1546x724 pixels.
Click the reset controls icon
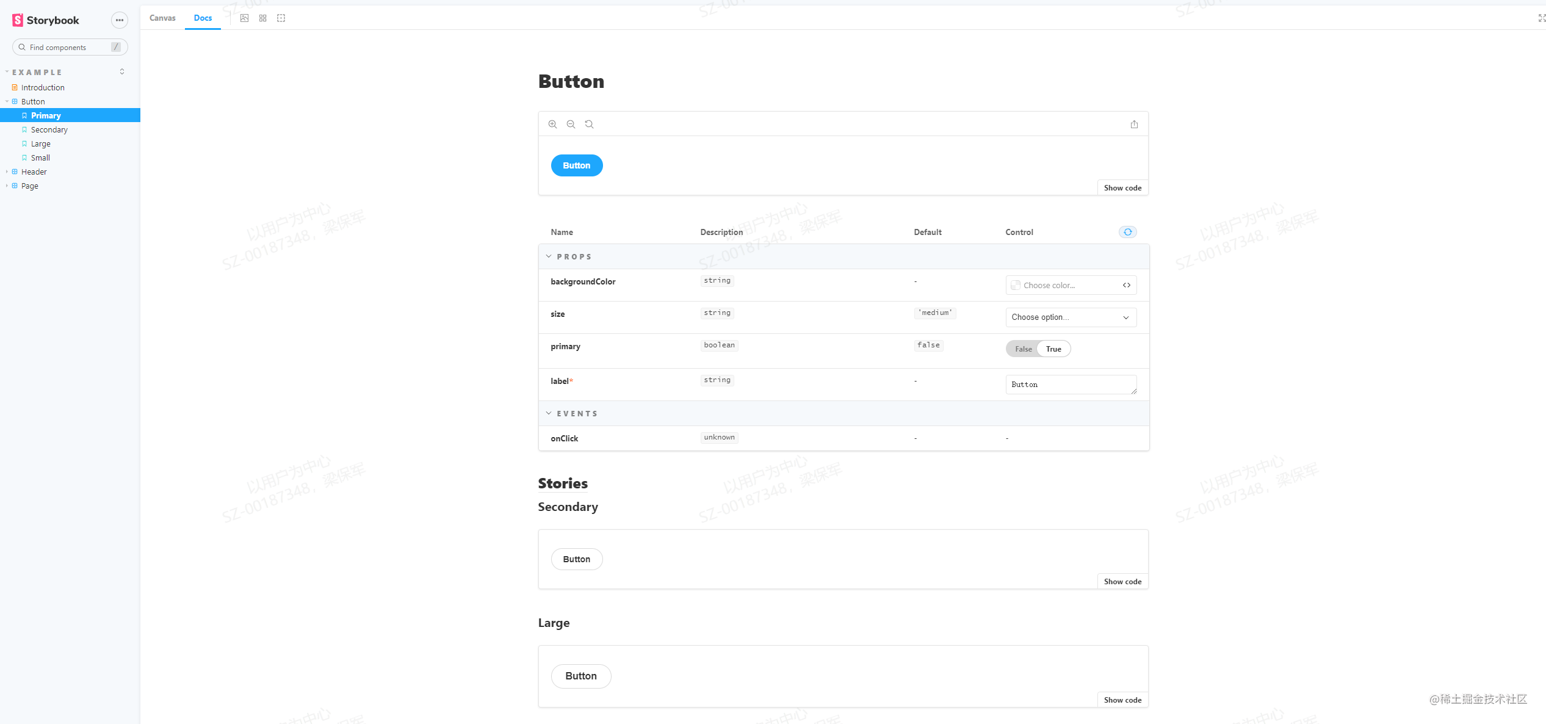click(x=1127, y=232)
